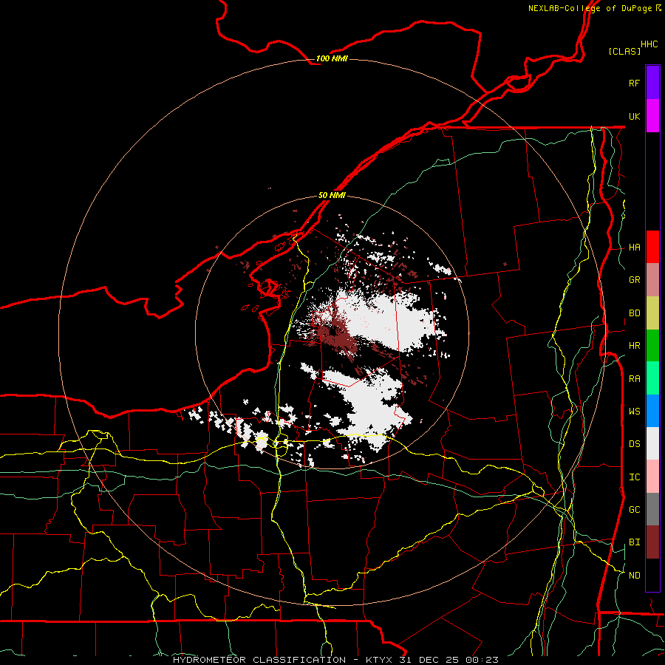Select the pink IC legend swatch
Screen dimensions: 665x665
coord(652,477)
